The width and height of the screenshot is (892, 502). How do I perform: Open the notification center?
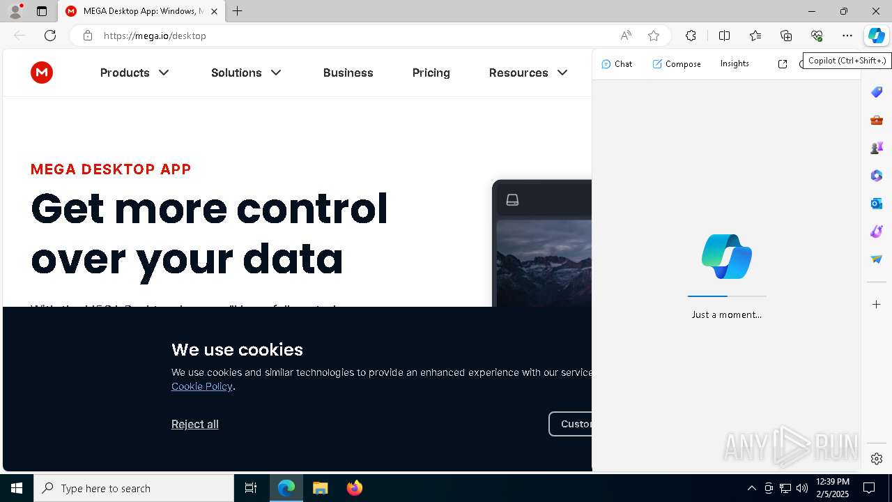point(869,488)
